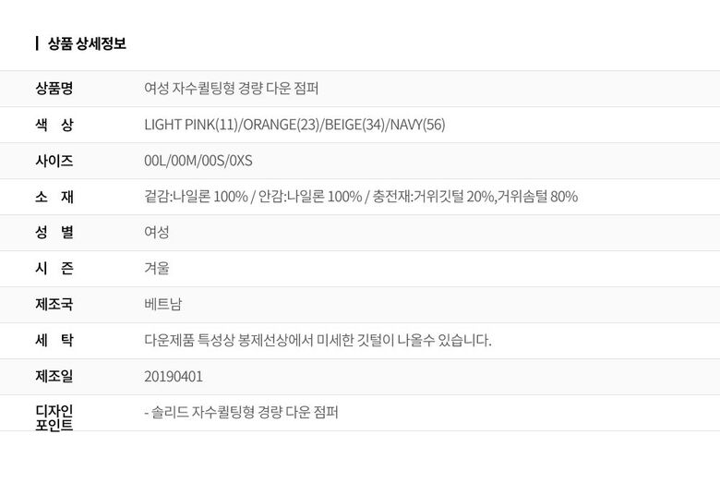
Task: Click the gender value 여성
Action: point(157,233)
